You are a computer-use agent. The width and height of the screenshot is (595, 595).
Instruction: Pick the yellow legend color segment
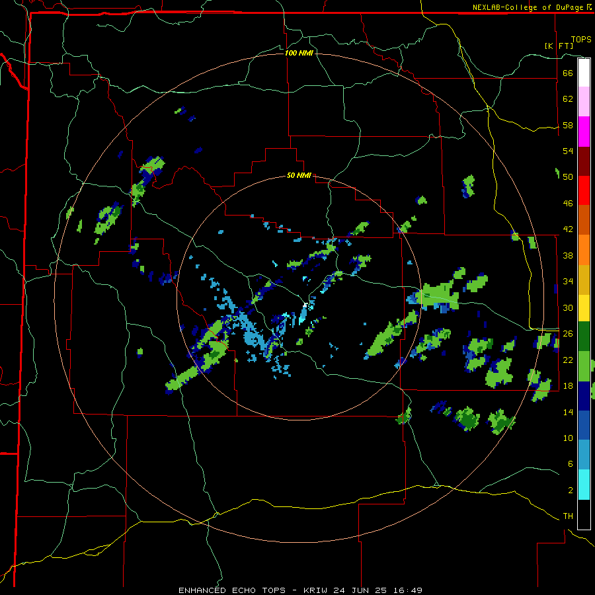584,308
